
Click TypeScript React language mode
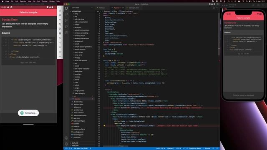(194, 148)
